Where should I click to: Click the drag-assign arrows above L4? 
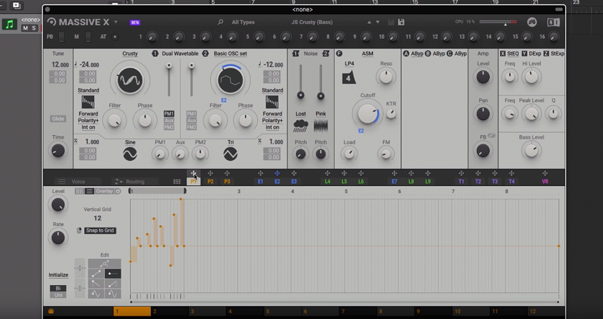tap(327, 173)
